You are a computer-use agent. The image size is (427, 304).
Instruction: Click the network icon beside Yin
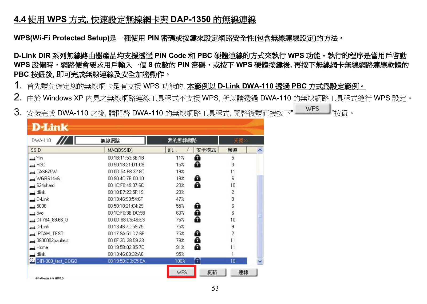[33, 158]
